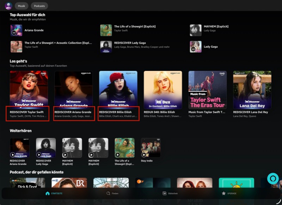Viewport: 282px width, 205px height.
Task: Select the Podcasts filter tab
Action: (39, 6)
